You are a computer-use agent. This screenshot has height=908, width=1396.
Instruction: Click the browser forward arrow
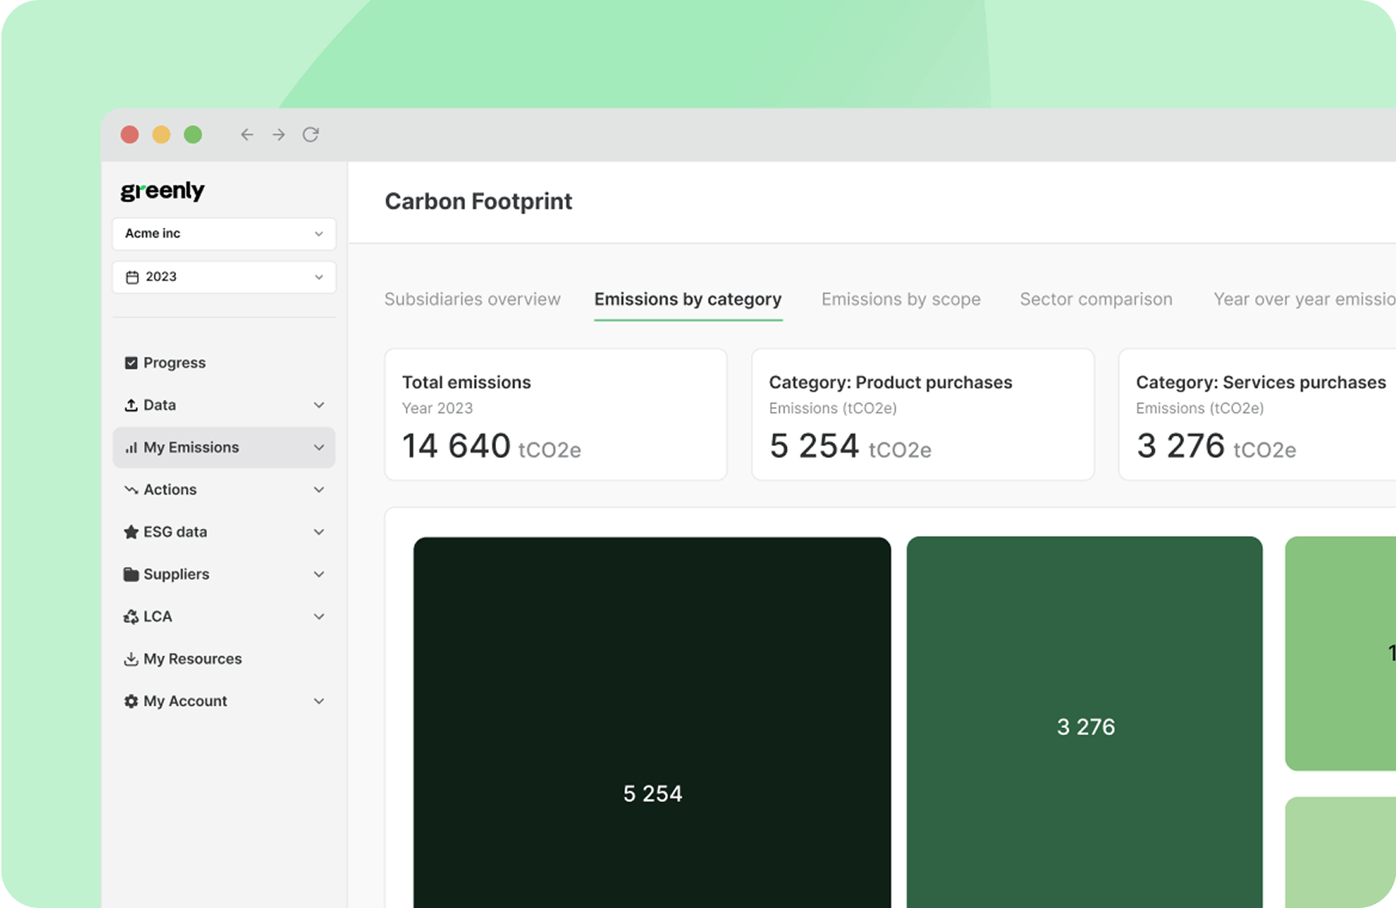click(x=279, y=135)
